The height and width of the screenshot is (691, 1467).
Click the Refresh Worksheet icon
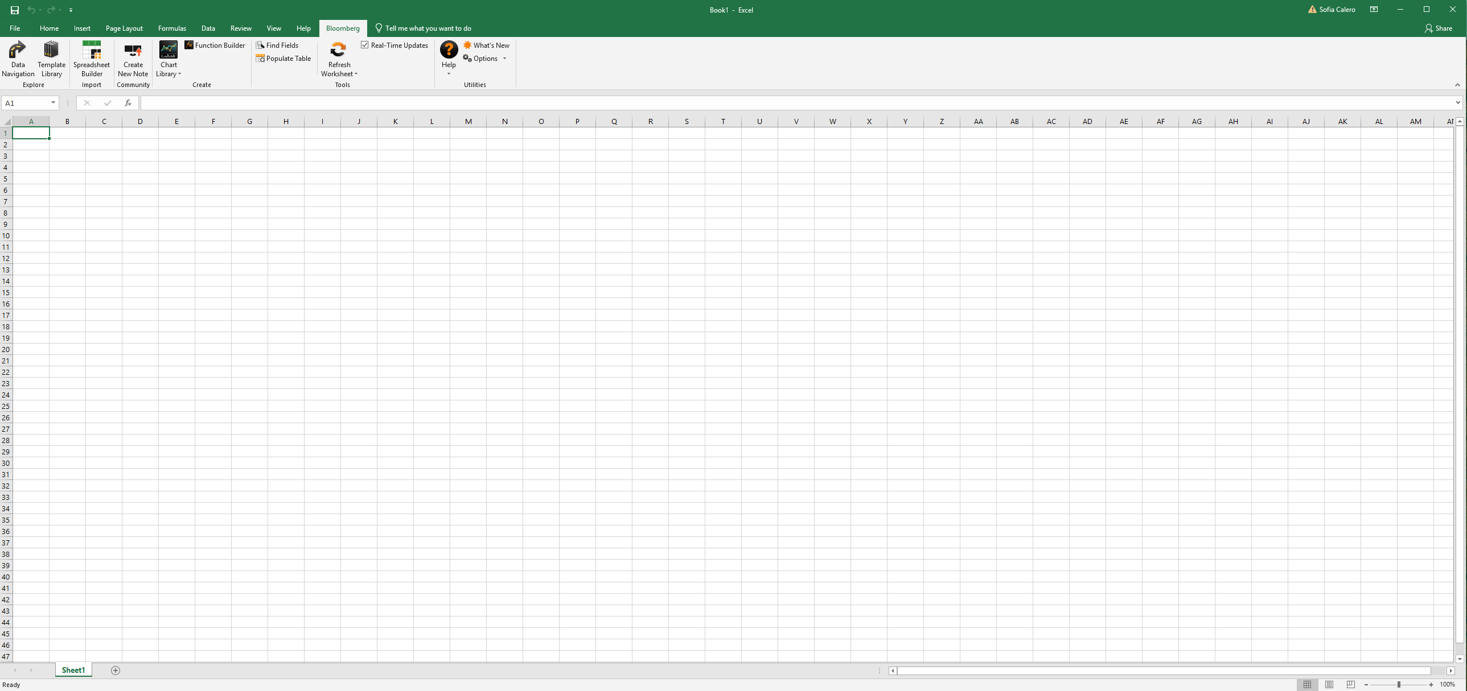click(338, 50)
